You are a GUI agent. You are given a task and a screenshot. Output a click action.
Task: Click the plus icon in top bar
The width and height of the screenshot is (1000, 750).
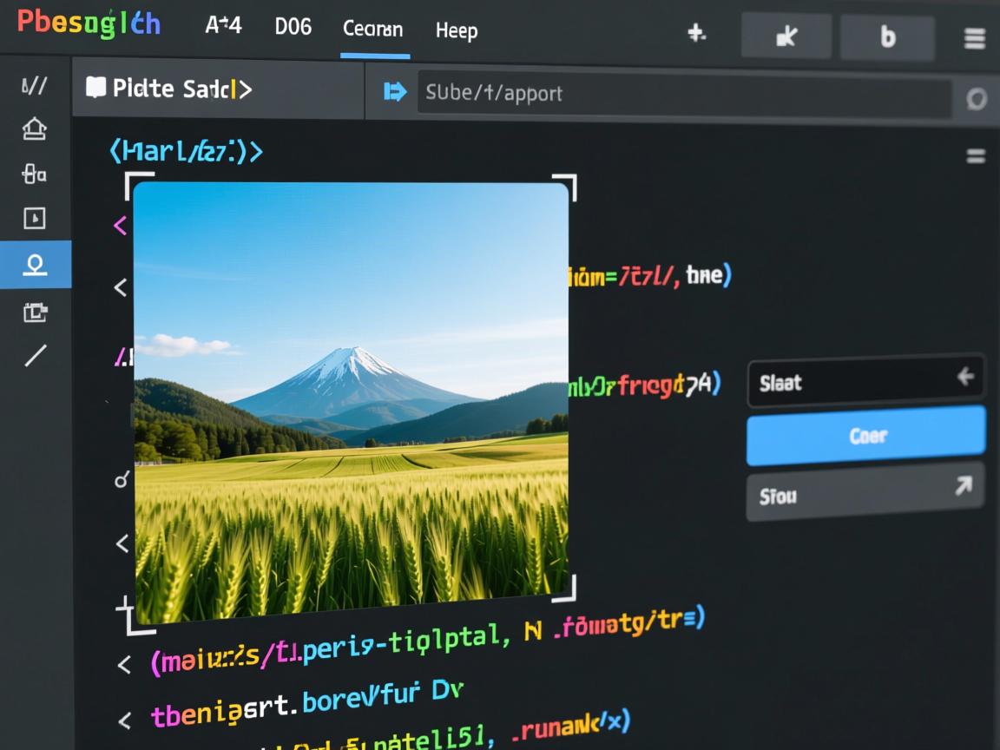coord(696,33)
